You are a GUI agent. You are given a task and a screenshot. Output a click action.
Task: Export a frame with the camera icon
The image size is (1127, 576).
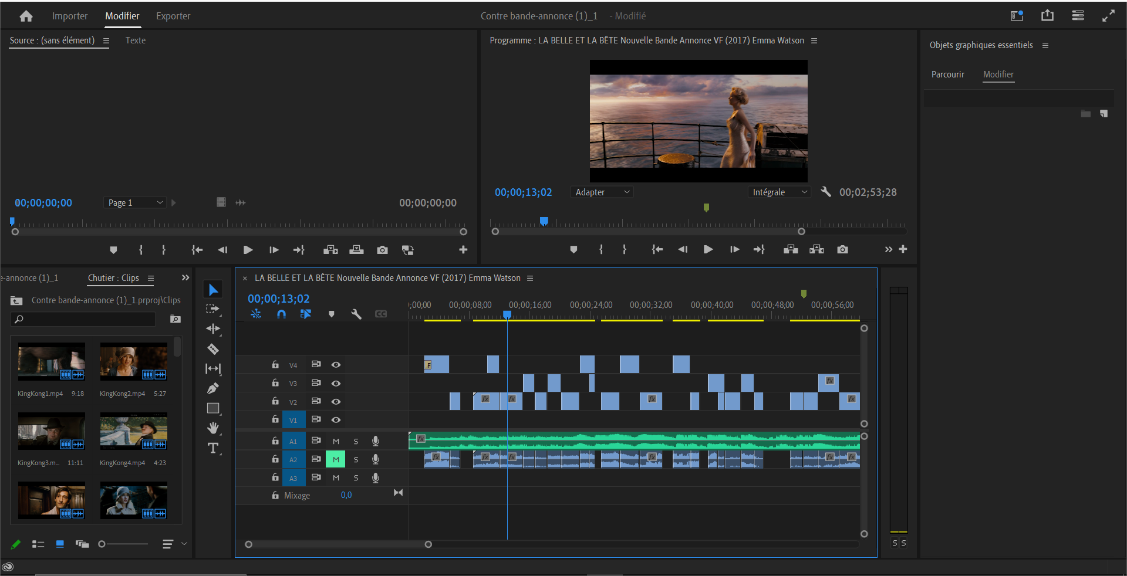coord(843,249)
